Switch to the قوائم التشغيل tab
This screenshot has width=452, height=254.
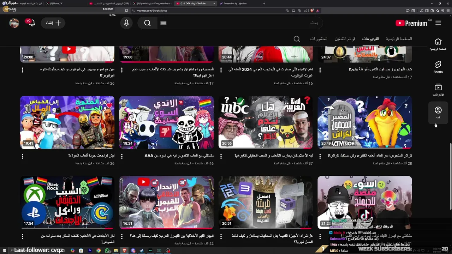pos(345,39)
